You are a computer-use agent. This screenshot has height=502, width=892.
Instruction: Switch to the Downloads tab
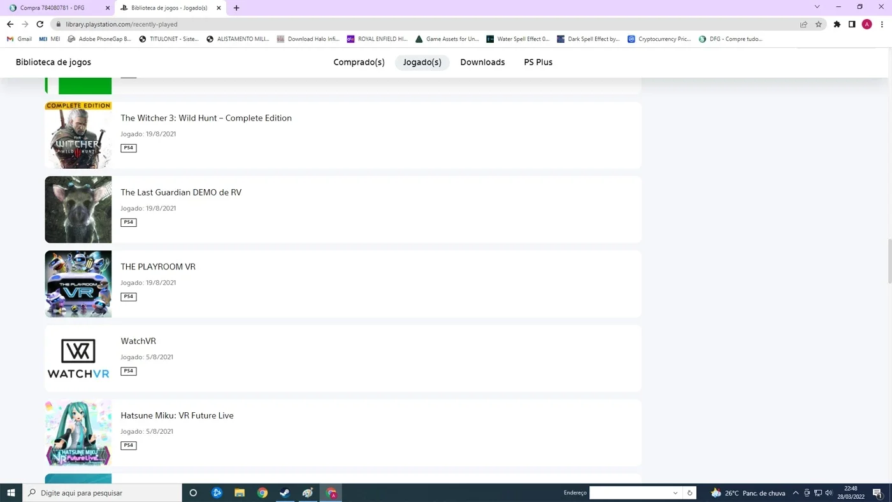(482, 62)
